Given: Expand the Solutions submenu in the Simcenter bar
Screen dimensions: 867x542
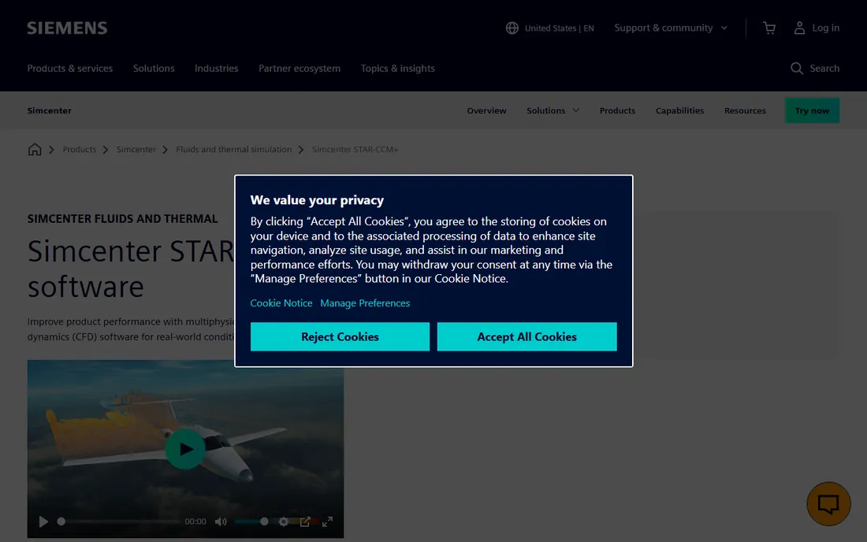Looking at the screenshot, I should [553, 110].
